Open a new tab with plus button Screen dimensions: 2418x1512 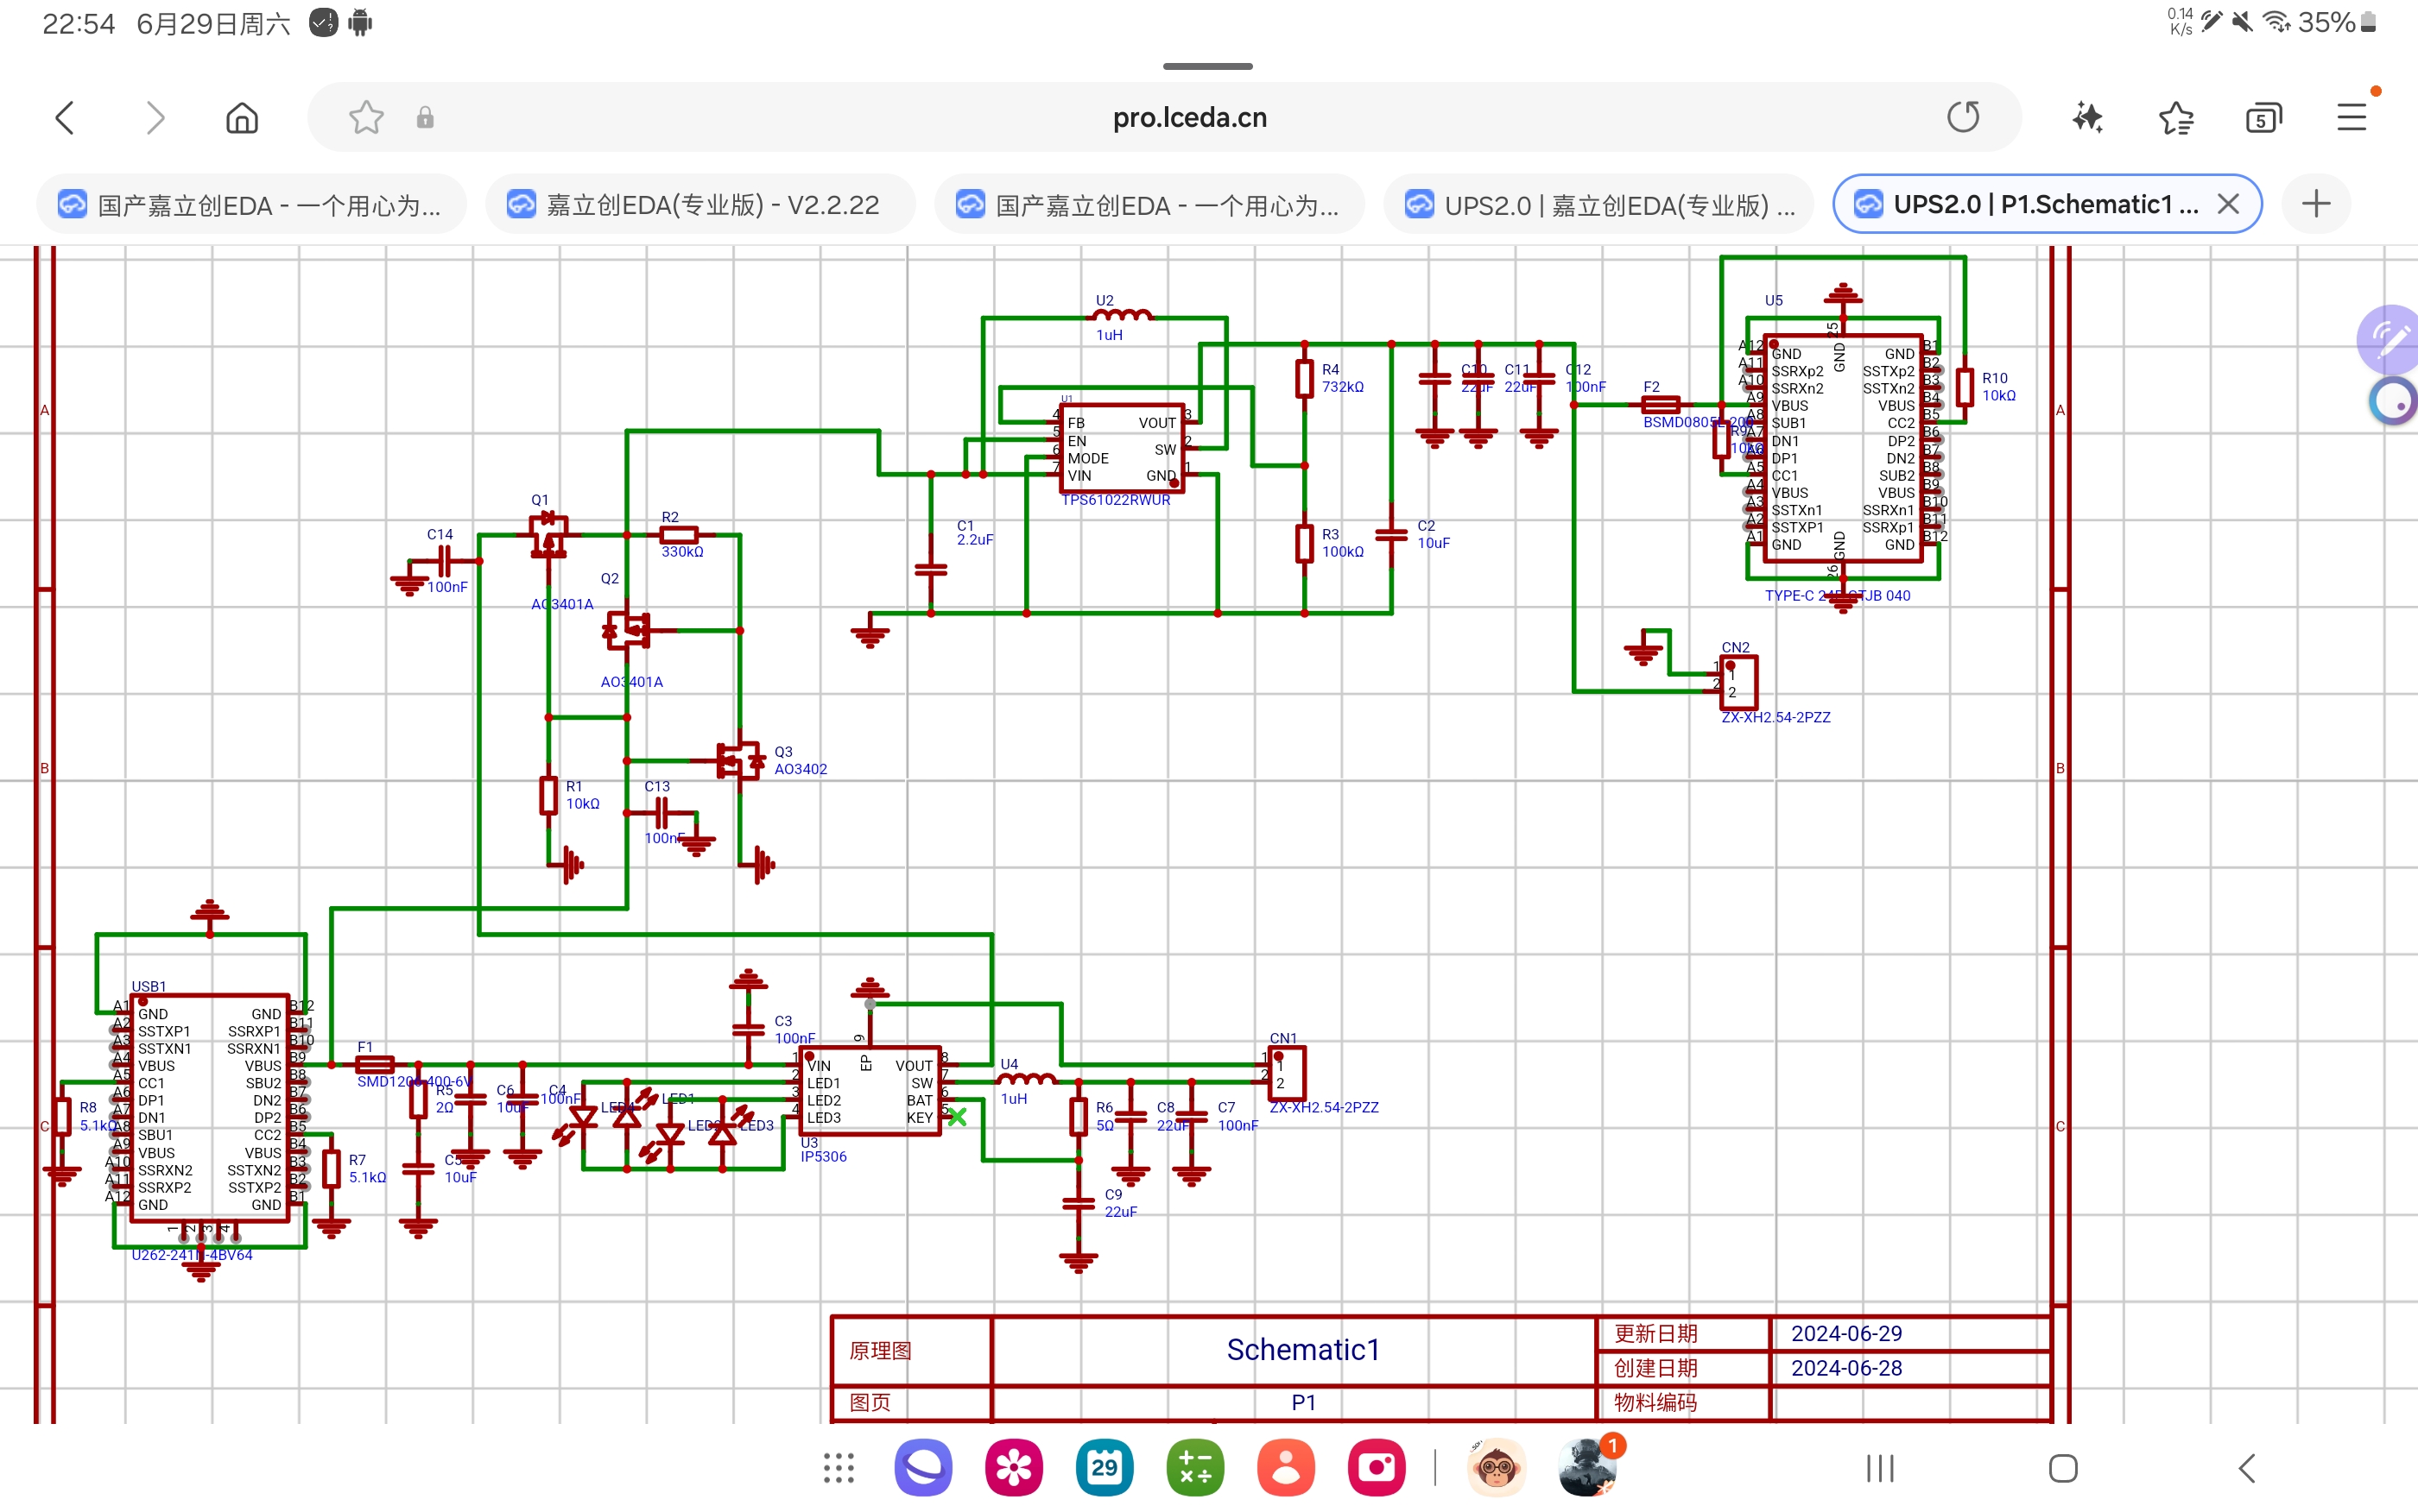pos(2315,204)
